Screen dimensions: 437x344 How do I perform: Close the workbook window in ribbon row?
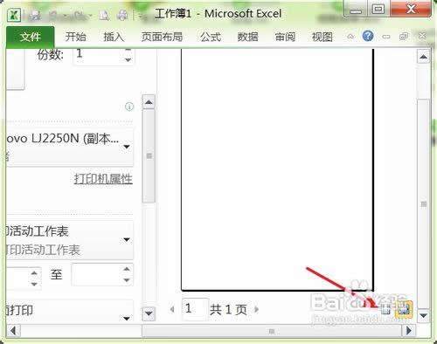tap(422, 36)
